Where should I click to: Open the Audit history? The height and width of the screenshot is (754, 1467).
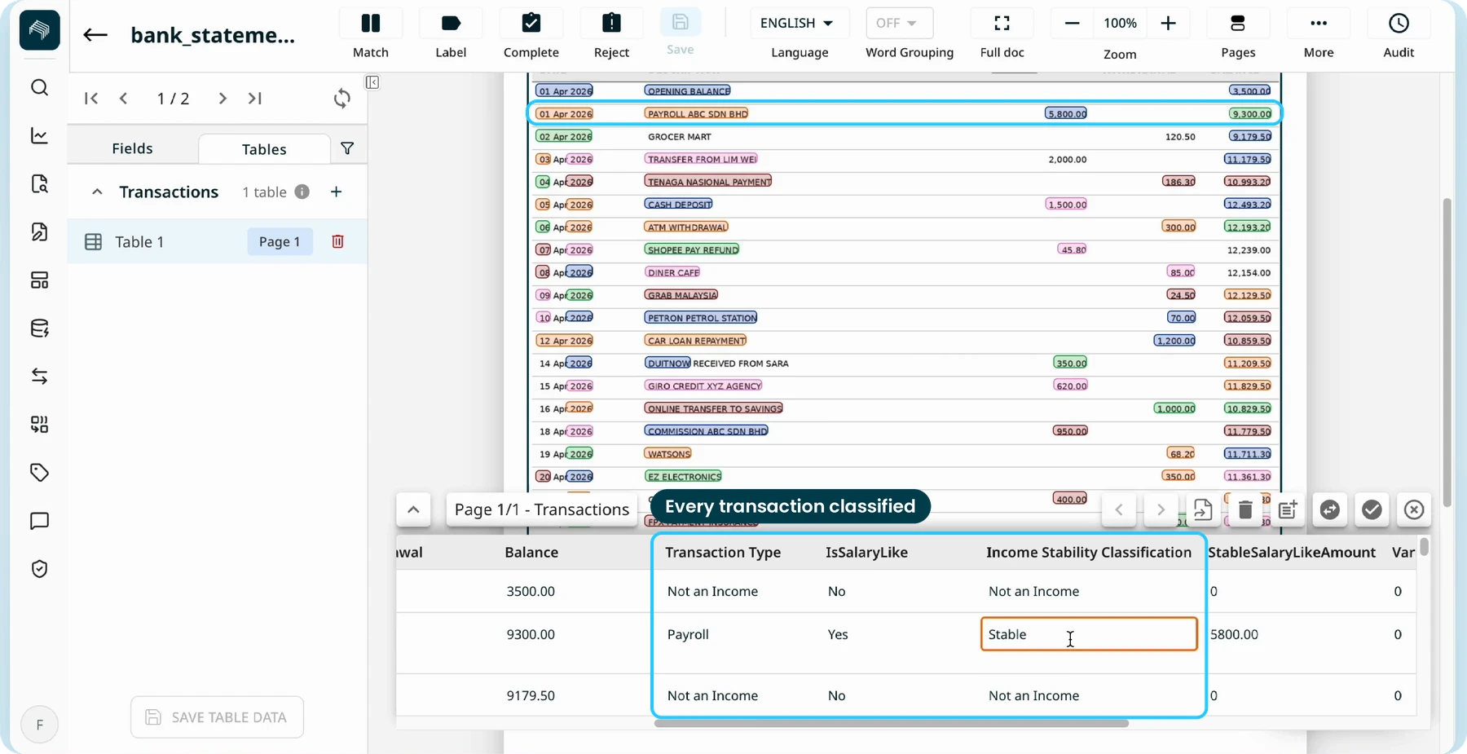(x=1399, y=24)
